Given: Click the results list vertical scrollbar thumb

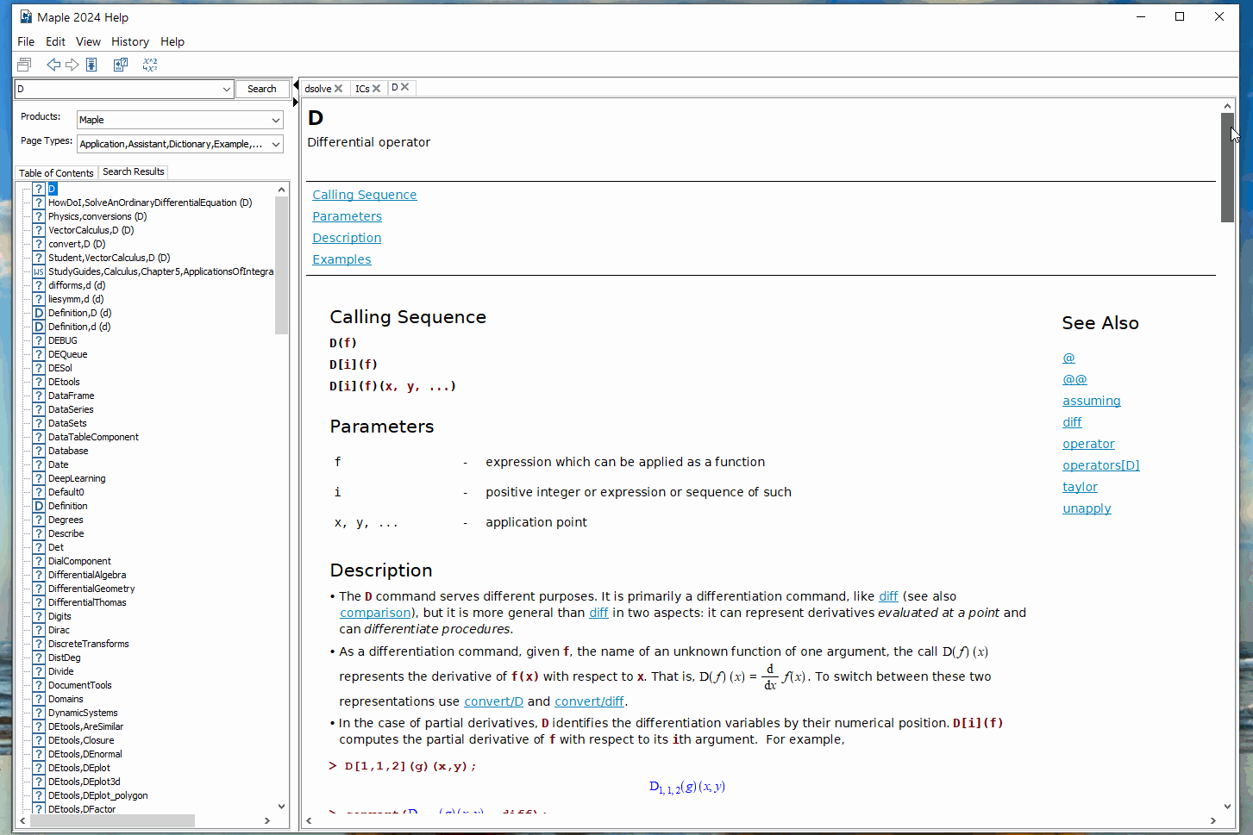Looking at the screenshot, I should coord(281,265).
